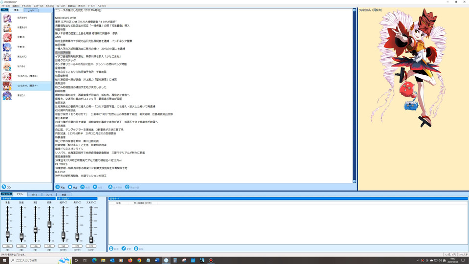Image resolution: width=469 pixels, height=264 pixels.
Task: Click 新規 icon under symbol pause list
Action: coord(111,249)
